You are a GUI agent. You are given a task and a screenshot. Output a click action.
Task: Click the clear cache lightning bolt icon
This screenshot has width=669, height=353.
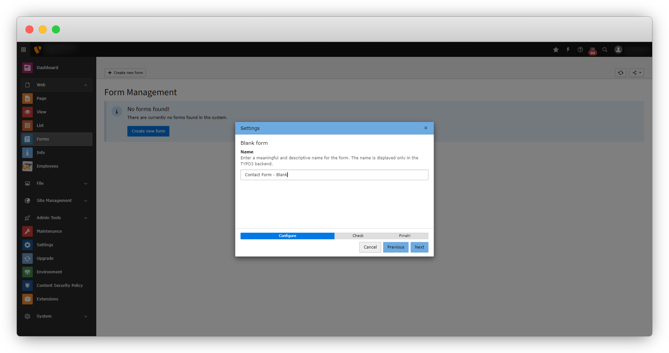[568, 50]
